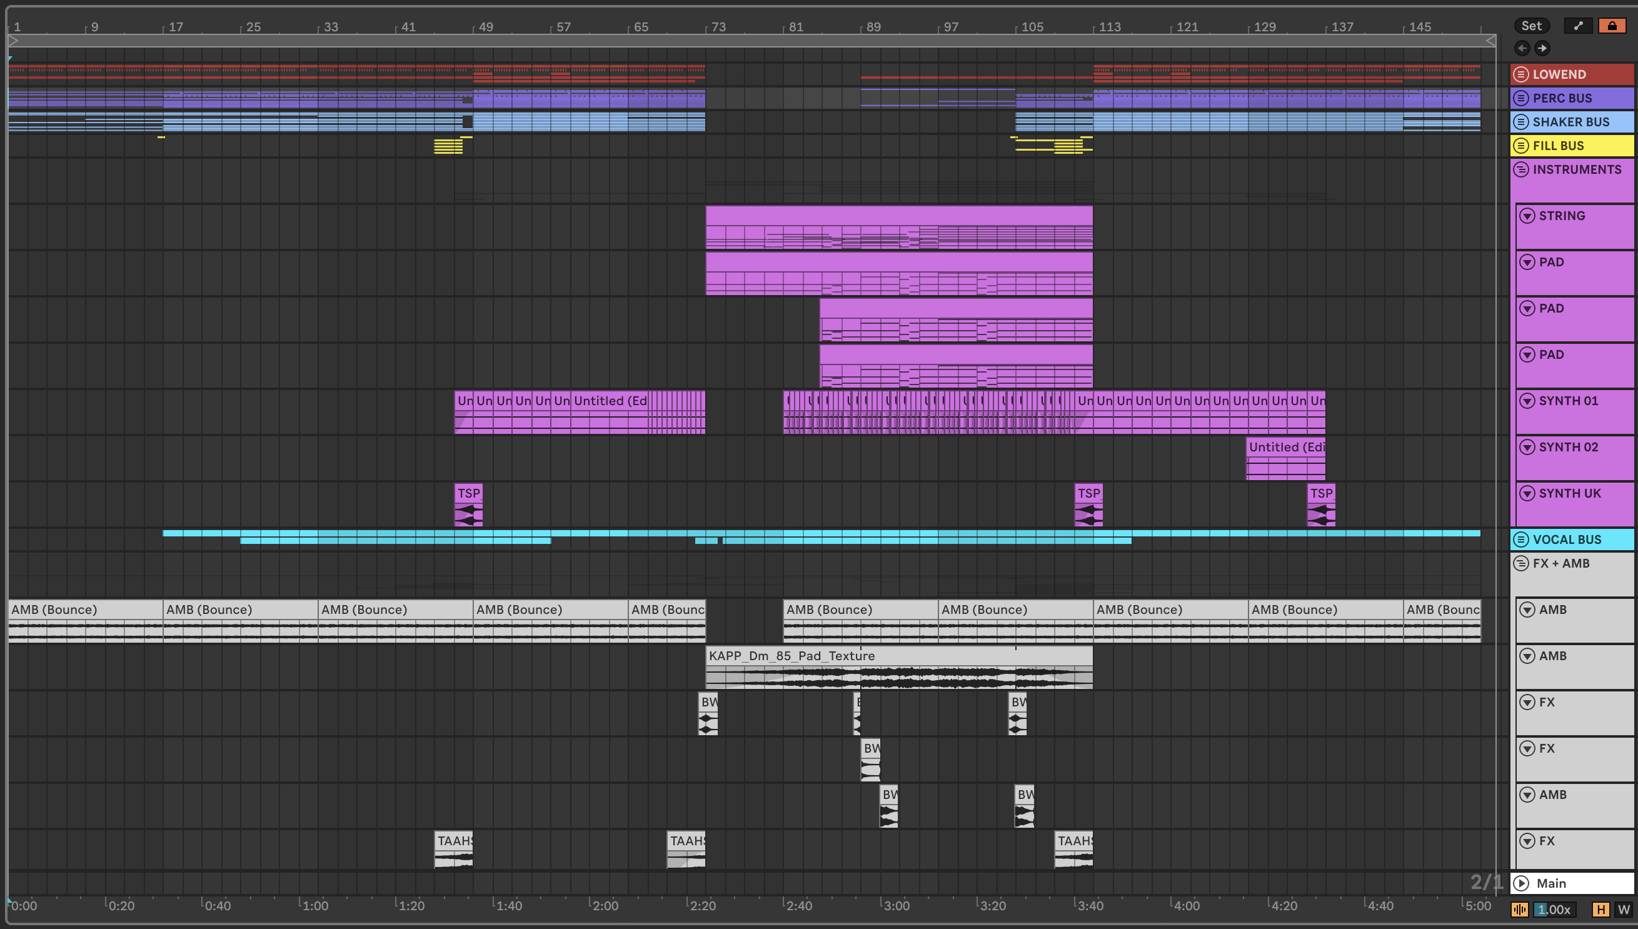The image size is (1638, 929).
Task: Fold the FILL BUS group icon
Action: (x=1521, y=146)
